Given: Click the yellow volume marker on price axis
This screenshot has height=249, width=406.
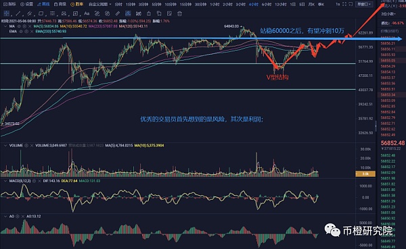Looking at the screenshot, I should tap(365, 174).
